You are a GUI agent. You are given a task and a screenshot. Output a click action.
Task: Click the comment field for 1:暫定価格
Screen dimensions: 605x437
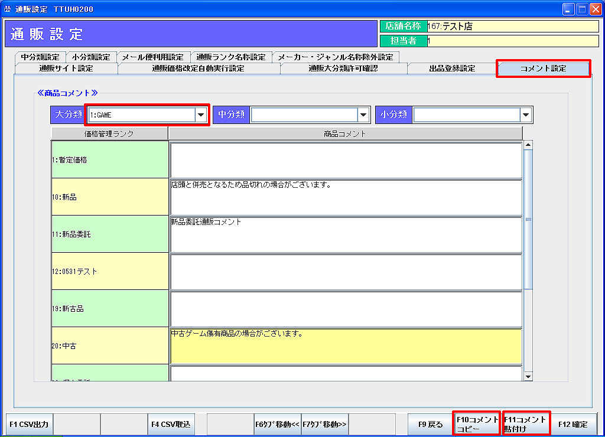point(346,160)
